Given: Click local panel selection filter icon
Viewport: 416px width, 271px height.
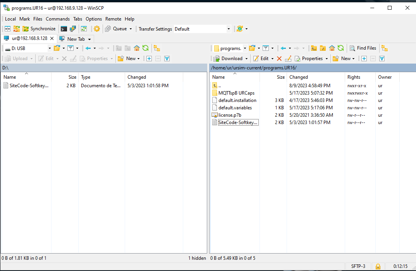Looking at the screenshot, I should pyautogui.click(x=167, y=59).
